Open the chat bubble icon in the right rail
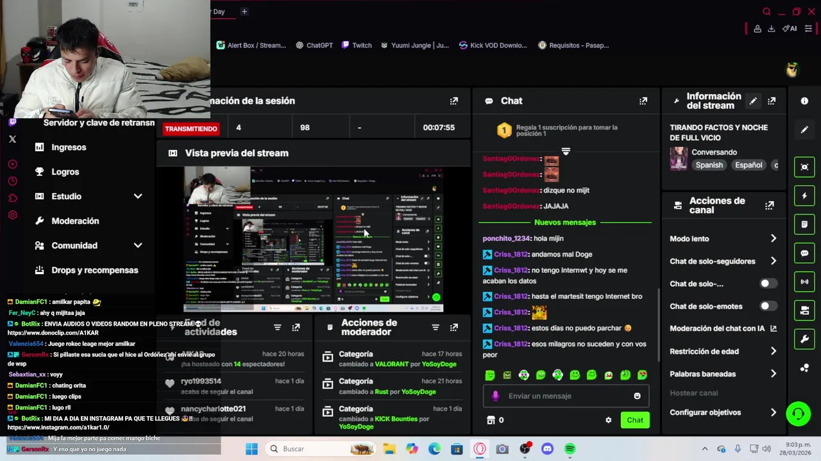This screenshot has width=821, height=461. tap(804, 253)
